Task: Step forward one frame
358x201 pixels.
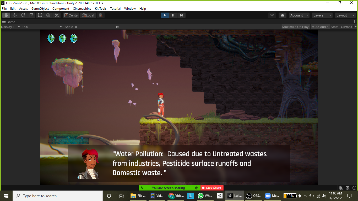Action: (x=182, y=15)
